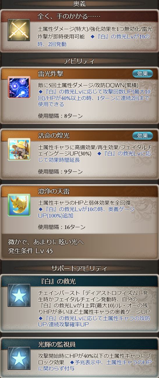The image size is (159, 378).
Task: Select the 光輝の監視員 star icon
Action: coord(19,358)
